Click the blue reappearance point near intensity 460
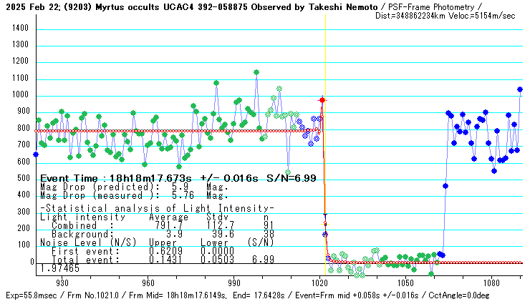Screen dimensions: 530x304 click(x=445, y=186)
